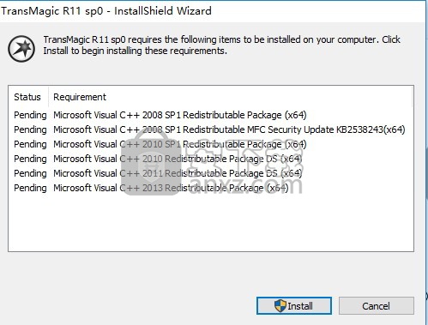Click the Pending status of the 2013 package
Viewport: 428px width, 325px height.
coord(30,188)
